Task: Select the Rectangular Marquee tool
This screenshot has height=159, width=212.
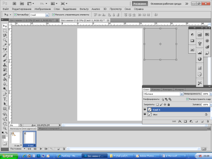Action: [x=5, y=31]
